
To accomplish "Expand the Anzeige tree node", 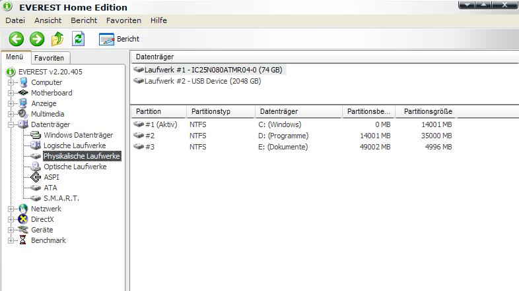I will coord(11,103).
